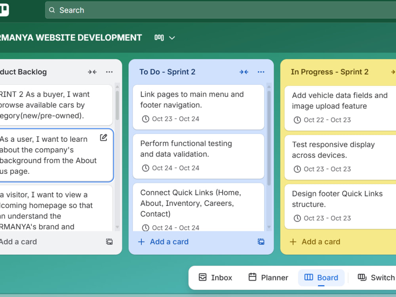Create card from template in To Do - Sprint 2
The width and height of the screenshot is (396, 297).
click(x=261, y=242)
